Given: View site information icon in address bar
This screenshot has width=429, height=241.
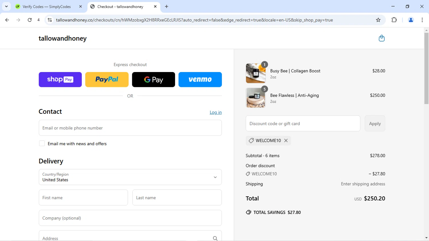Looking at the screenshot, I should click(50, 20).
